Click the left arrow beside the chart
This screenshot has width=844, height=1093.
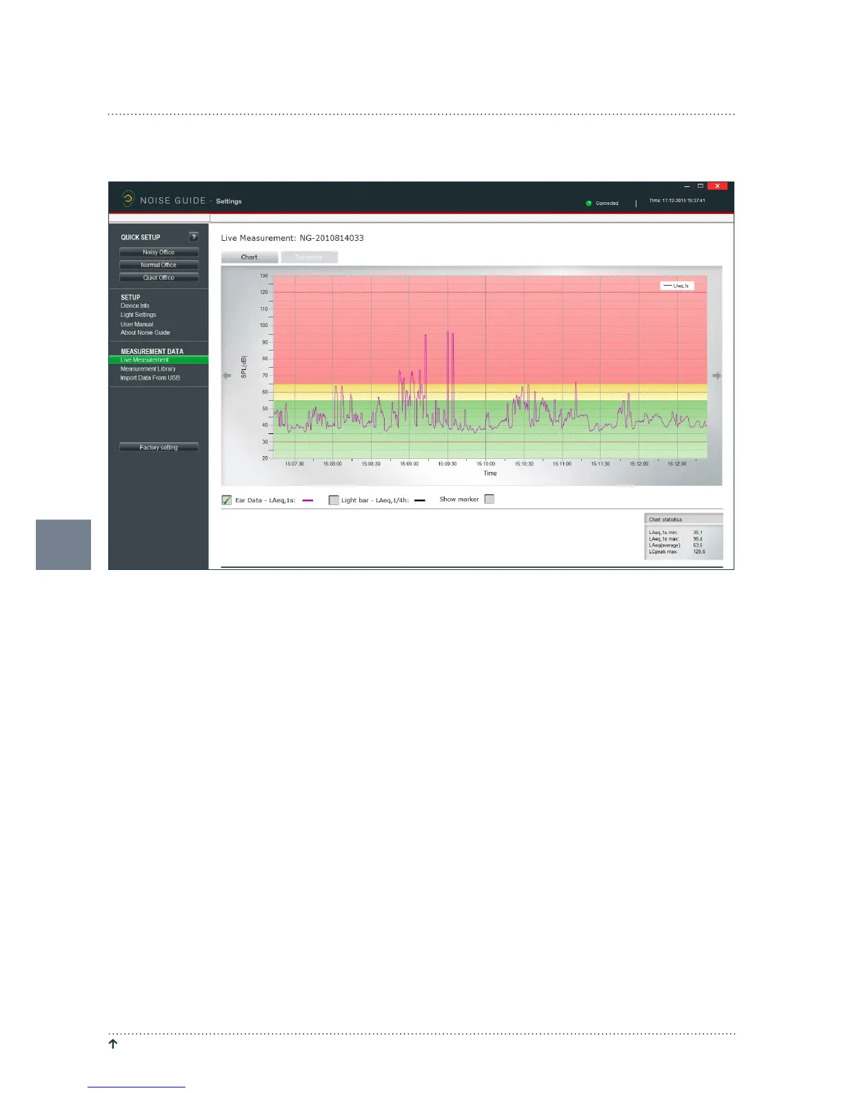tap(227, 375)
